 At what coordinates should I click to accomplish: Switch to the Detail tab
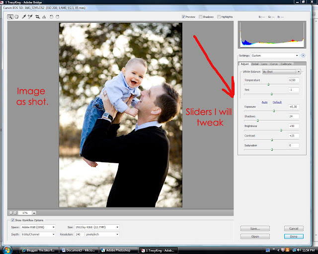tap(255, 64)
